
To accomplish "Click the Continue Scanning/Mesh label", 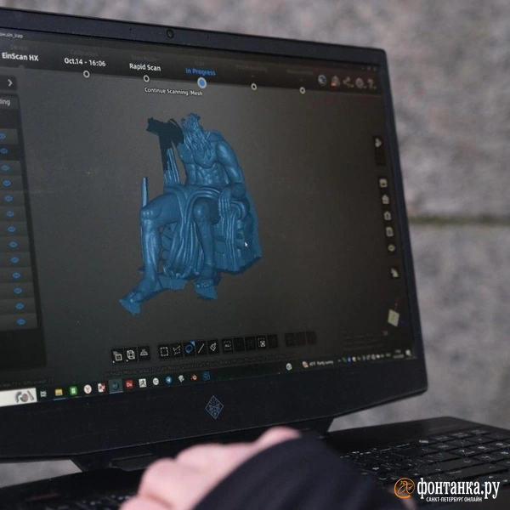I will click(173, 92).
